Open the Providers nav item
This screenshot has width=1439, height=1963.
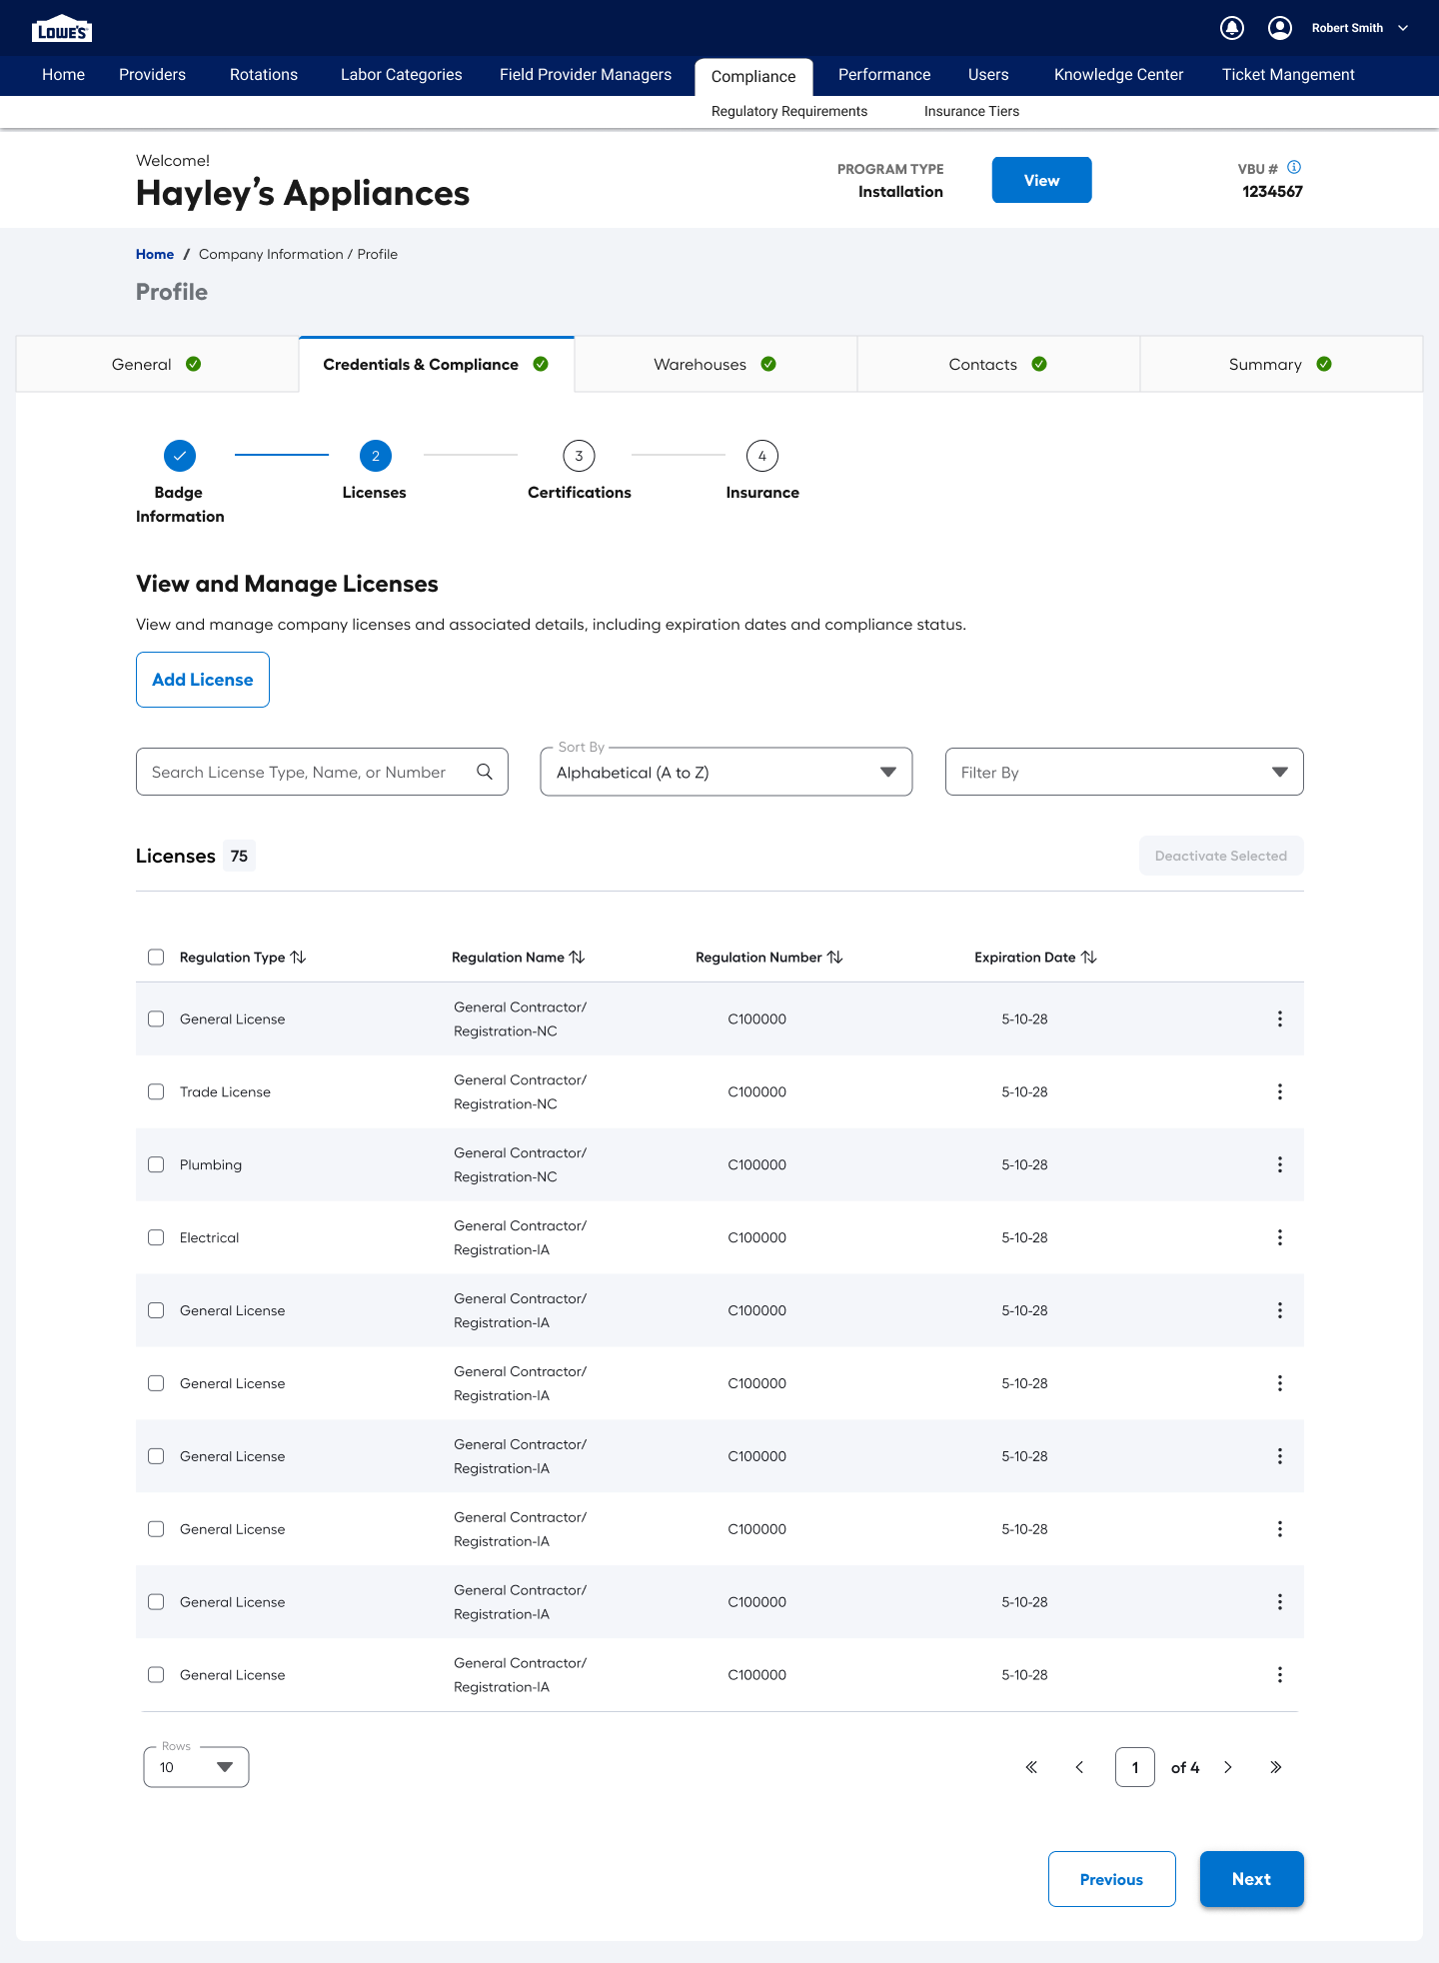pyautogui.click(x=152, y=75)
